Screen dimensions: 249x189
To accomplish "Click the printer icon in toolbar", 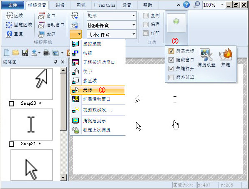I will pyautogui.click(x=46, y=53).
